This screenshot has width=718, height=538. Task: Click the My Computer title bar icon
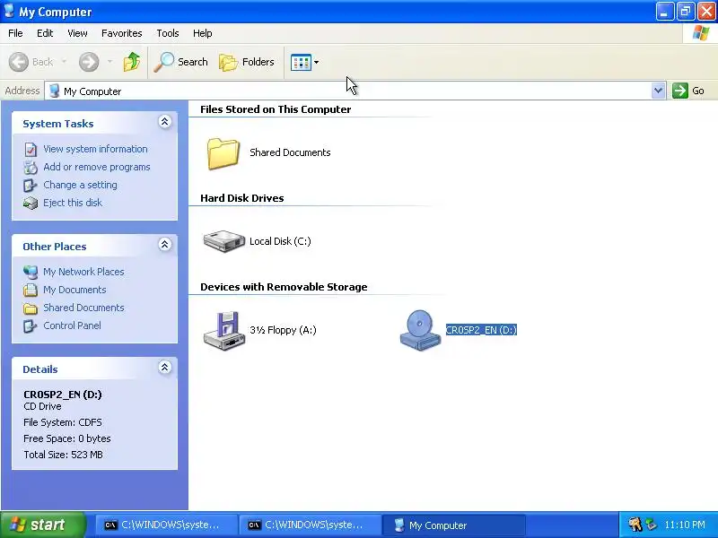(9, 11)
